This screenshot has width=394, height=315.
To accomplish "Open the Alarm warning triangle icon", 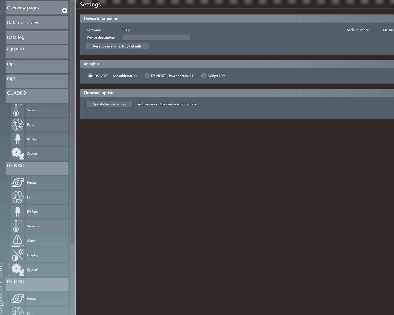I will [17, 240].
